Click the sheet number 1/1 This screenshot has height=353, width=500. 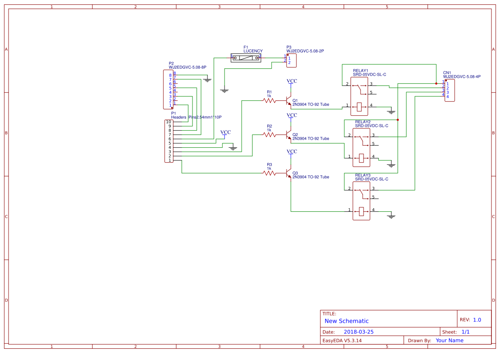465,332
